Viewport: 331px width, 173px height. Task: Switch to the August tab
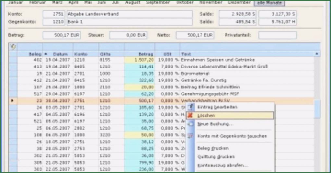[132, 3]
